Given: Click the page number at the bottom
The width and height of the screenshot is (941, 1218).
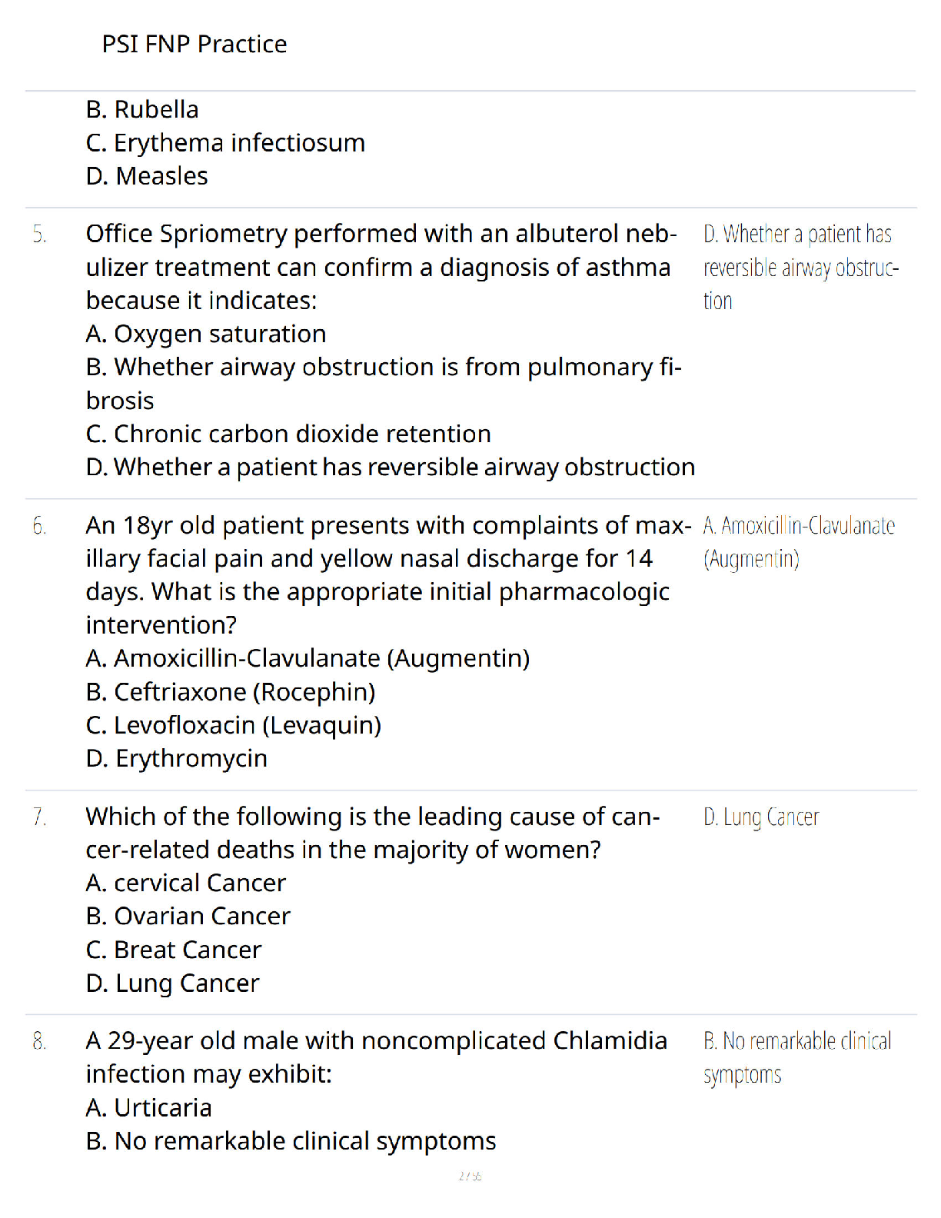Looking at the screenshot, I should coord(470,1176).
